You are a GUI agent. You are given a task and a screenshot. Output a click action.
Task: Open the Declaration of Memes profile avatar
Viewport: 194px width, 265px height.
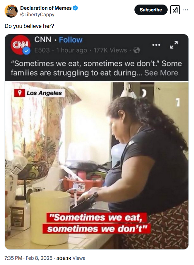tap(11, 11)
